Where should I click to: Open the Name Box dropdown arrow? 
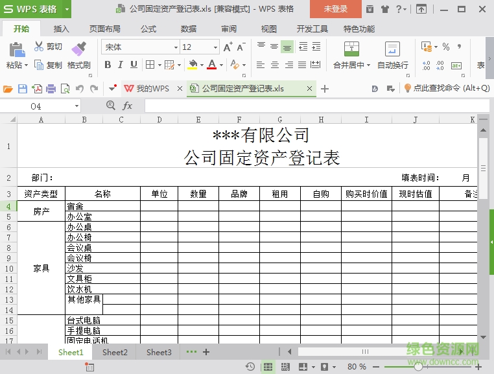click(x=76, y=106)
